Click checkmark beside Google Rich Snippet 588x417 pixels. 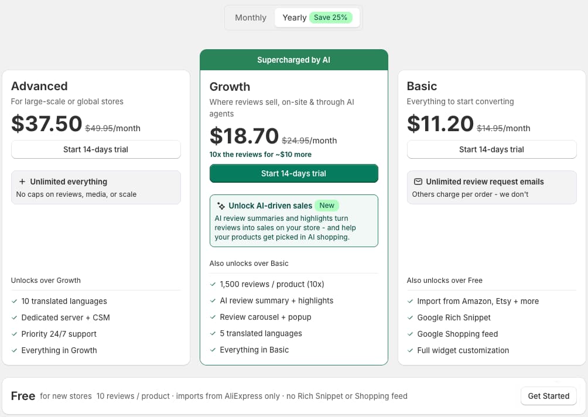click(410, 317)
